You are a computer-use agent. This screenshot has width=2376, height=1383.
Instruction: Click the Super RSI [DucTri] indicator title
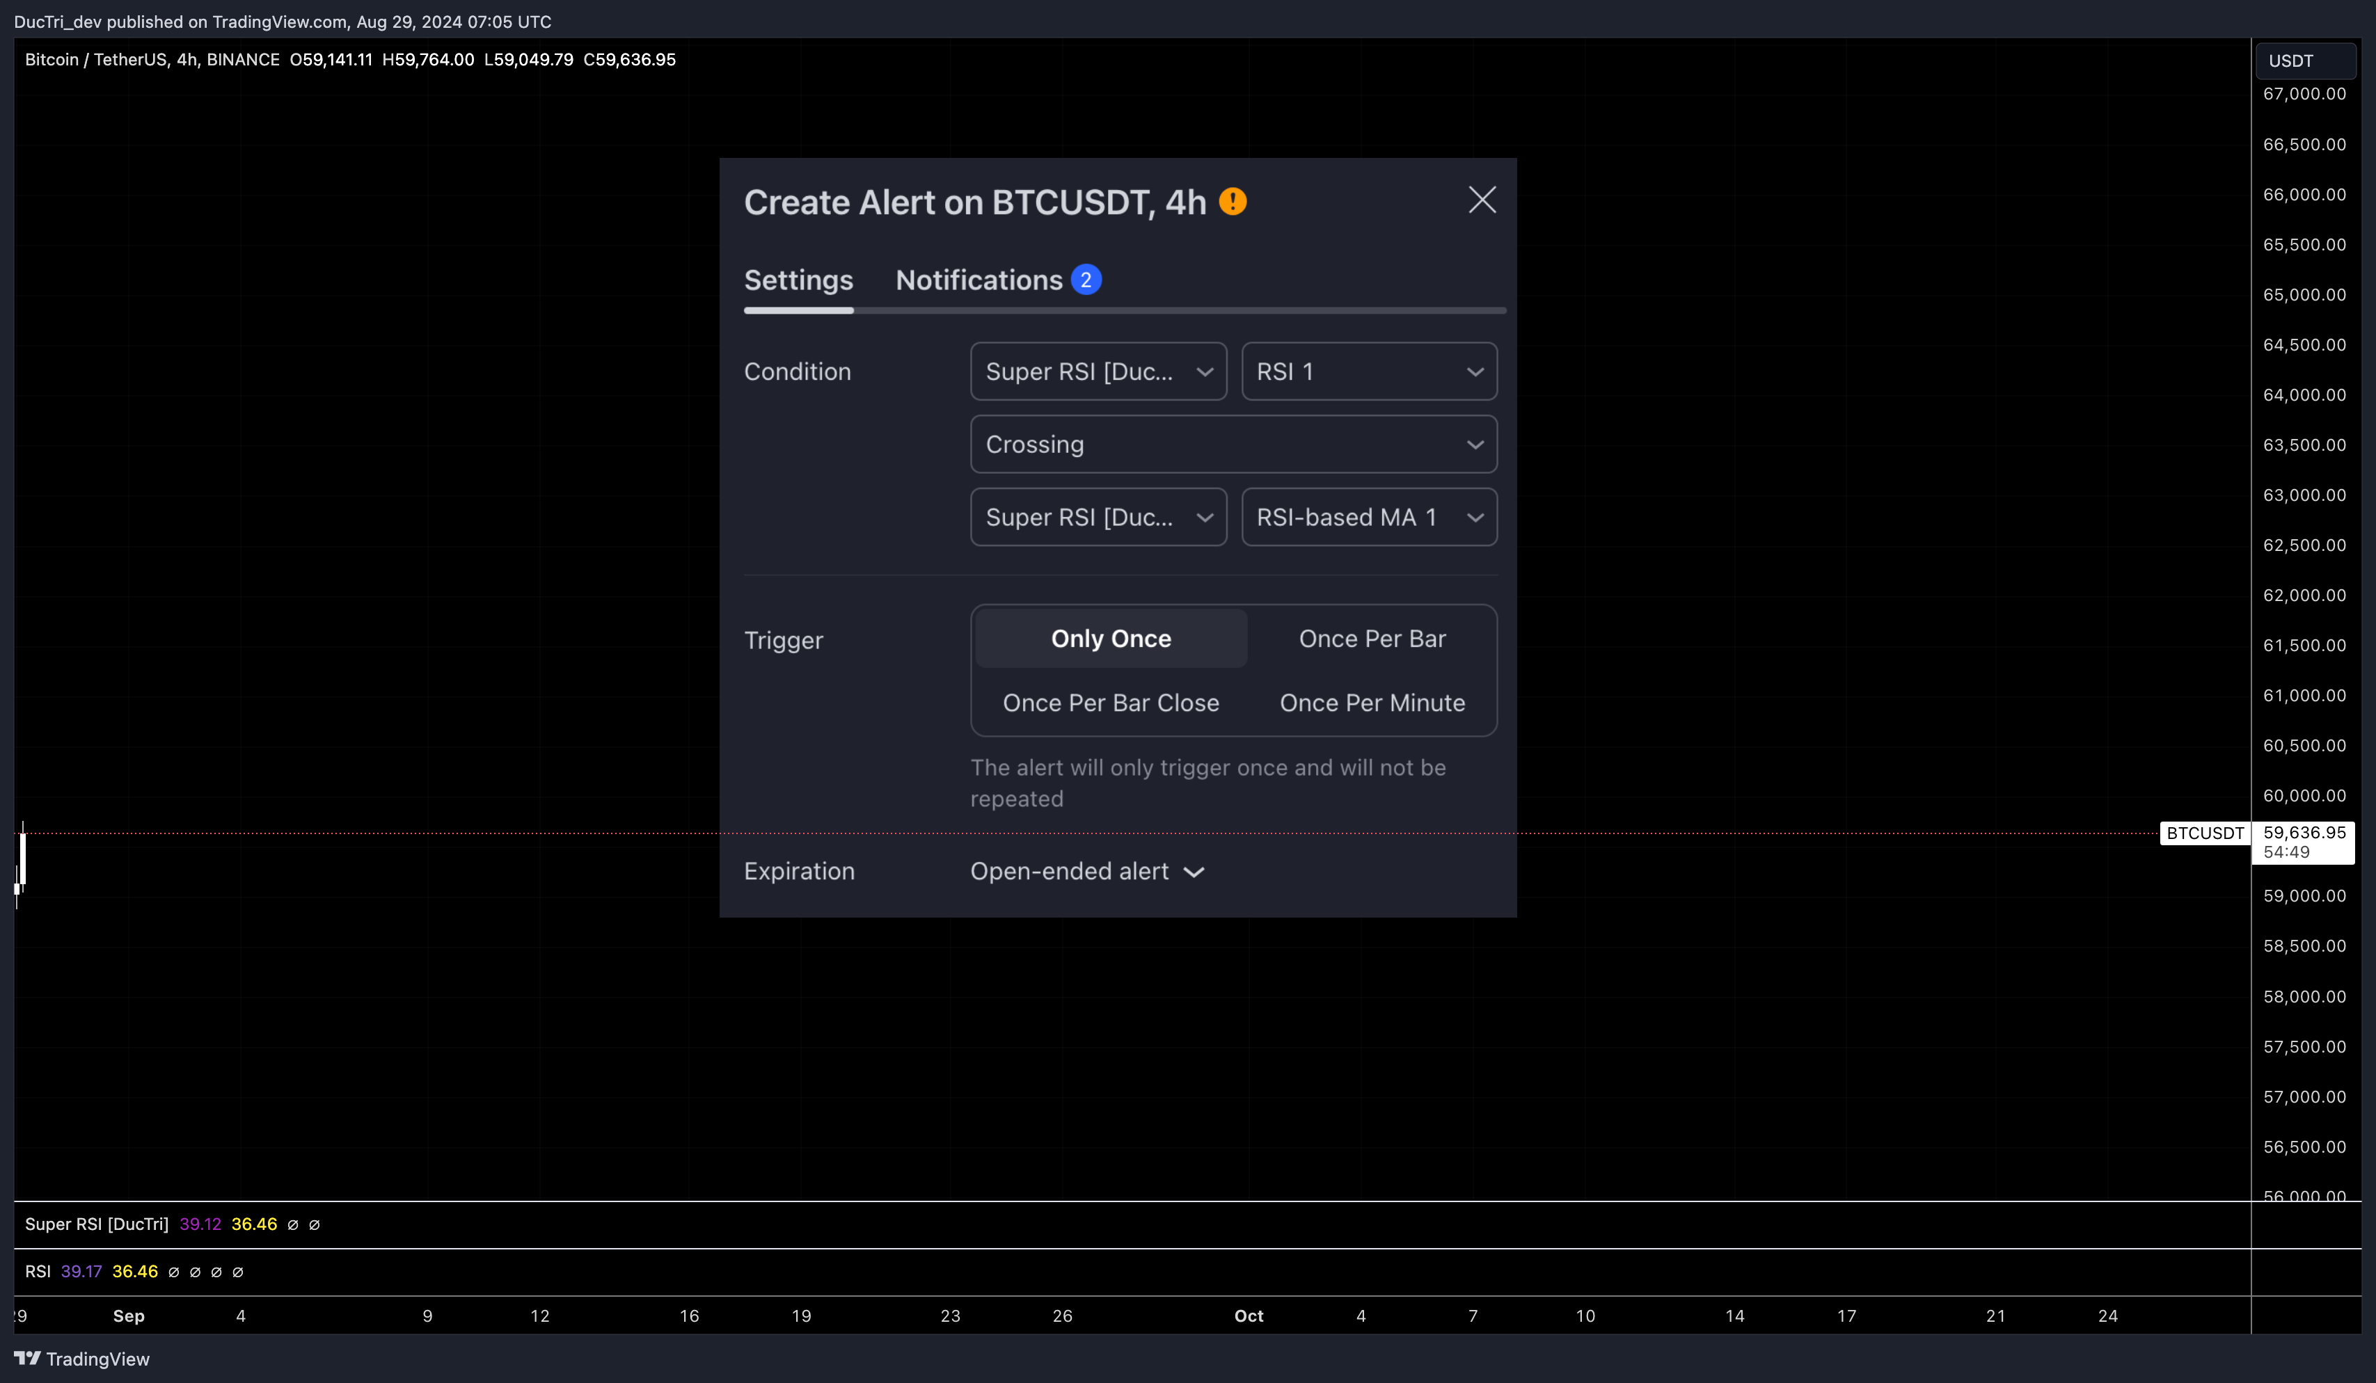pos(97,1224)
